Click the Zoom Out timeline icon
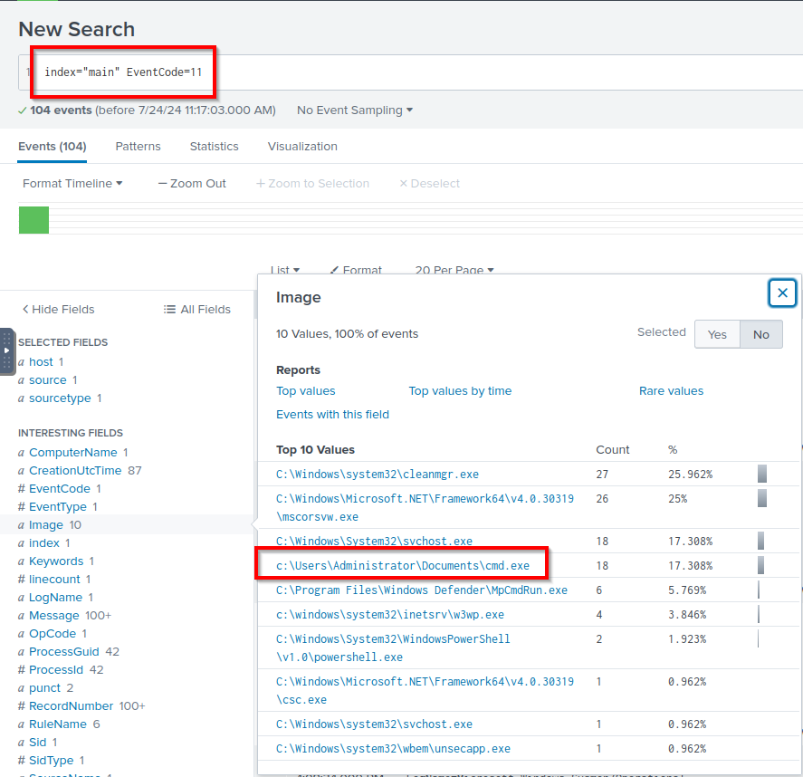This screenshot has height=777, width=803. pos(163,184)
